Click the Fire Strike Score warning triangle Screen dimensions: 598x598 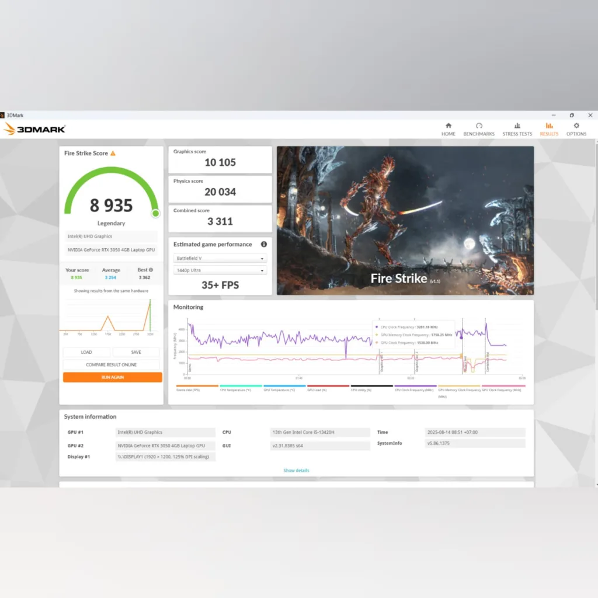tap(113, 154)
